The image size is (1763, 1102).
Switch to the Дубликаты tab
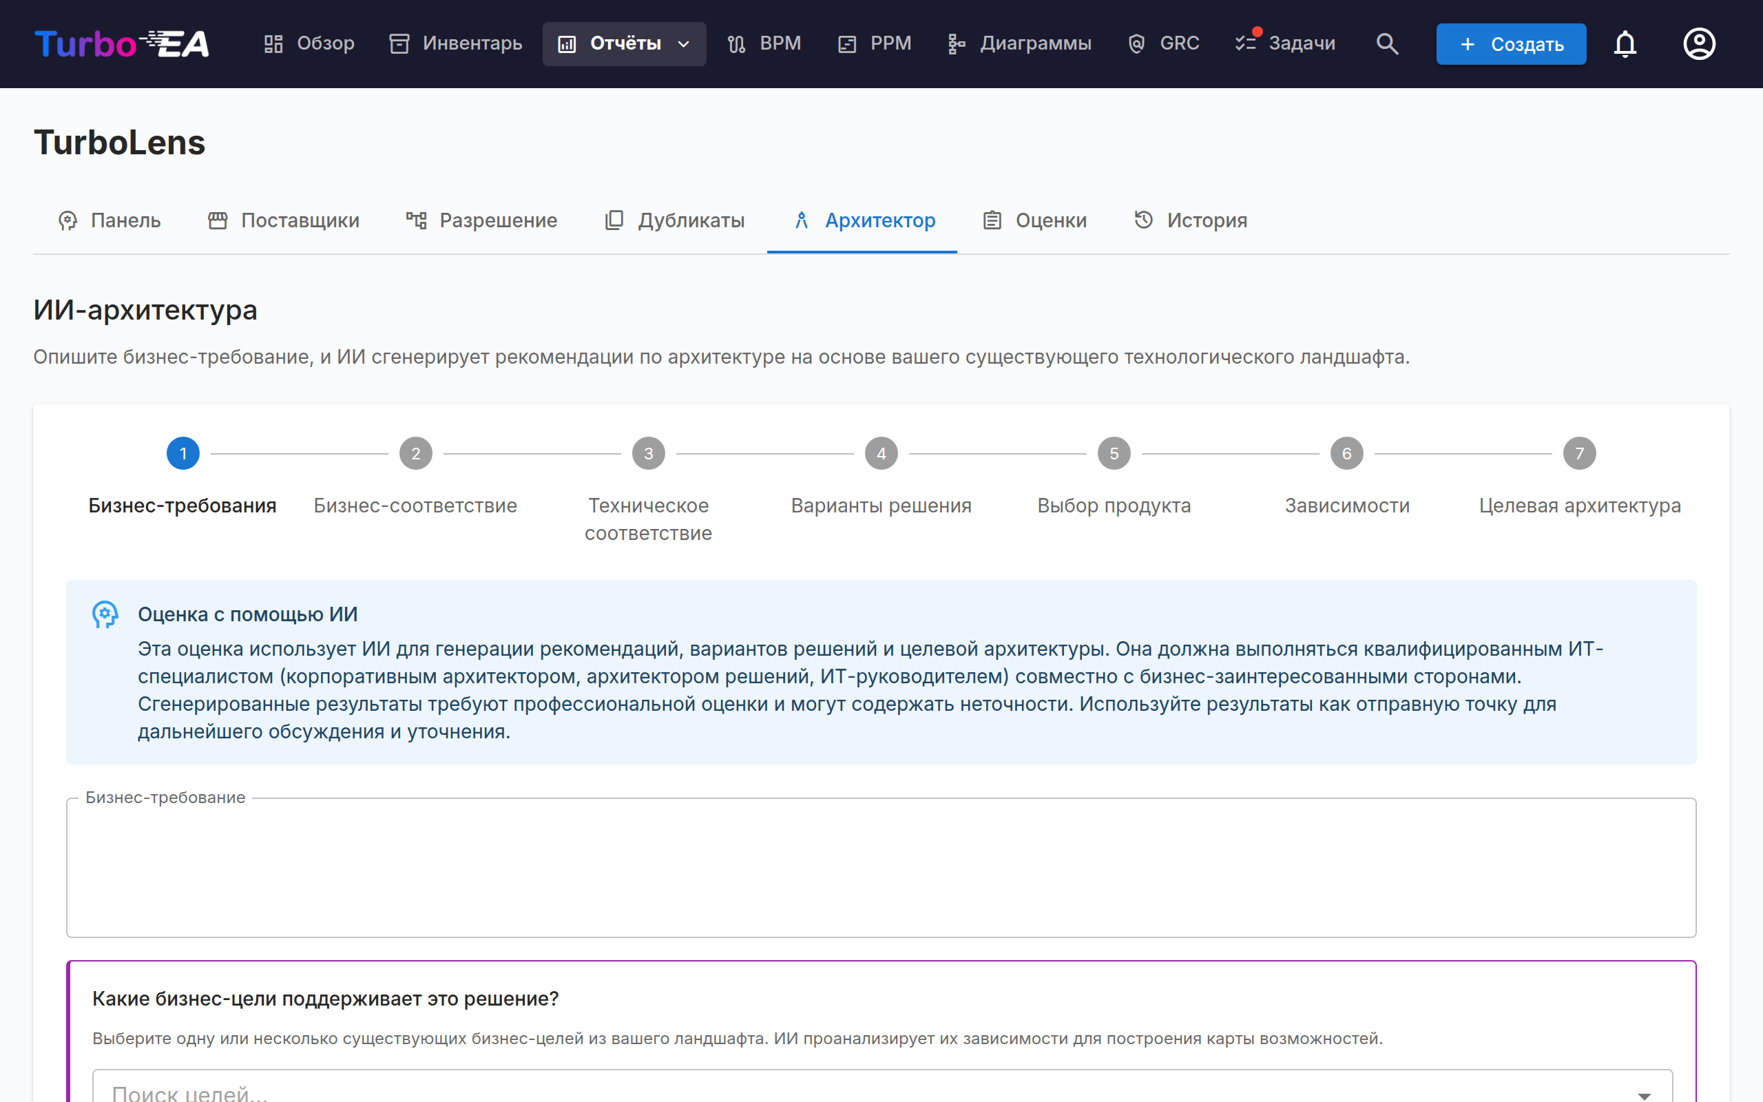coord(675,220)
